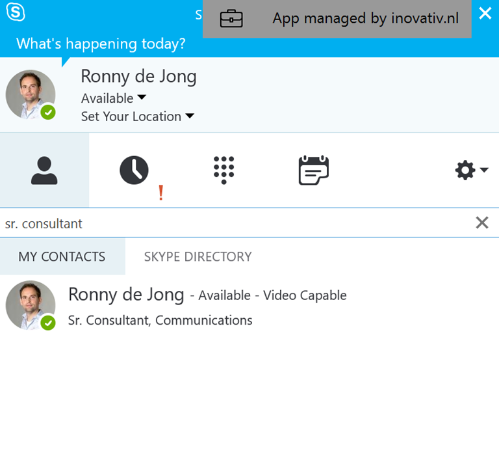Open the Meetings calendar icon
Screen dimensions: 499x460
pyautogui.click(x=313, y=170)
